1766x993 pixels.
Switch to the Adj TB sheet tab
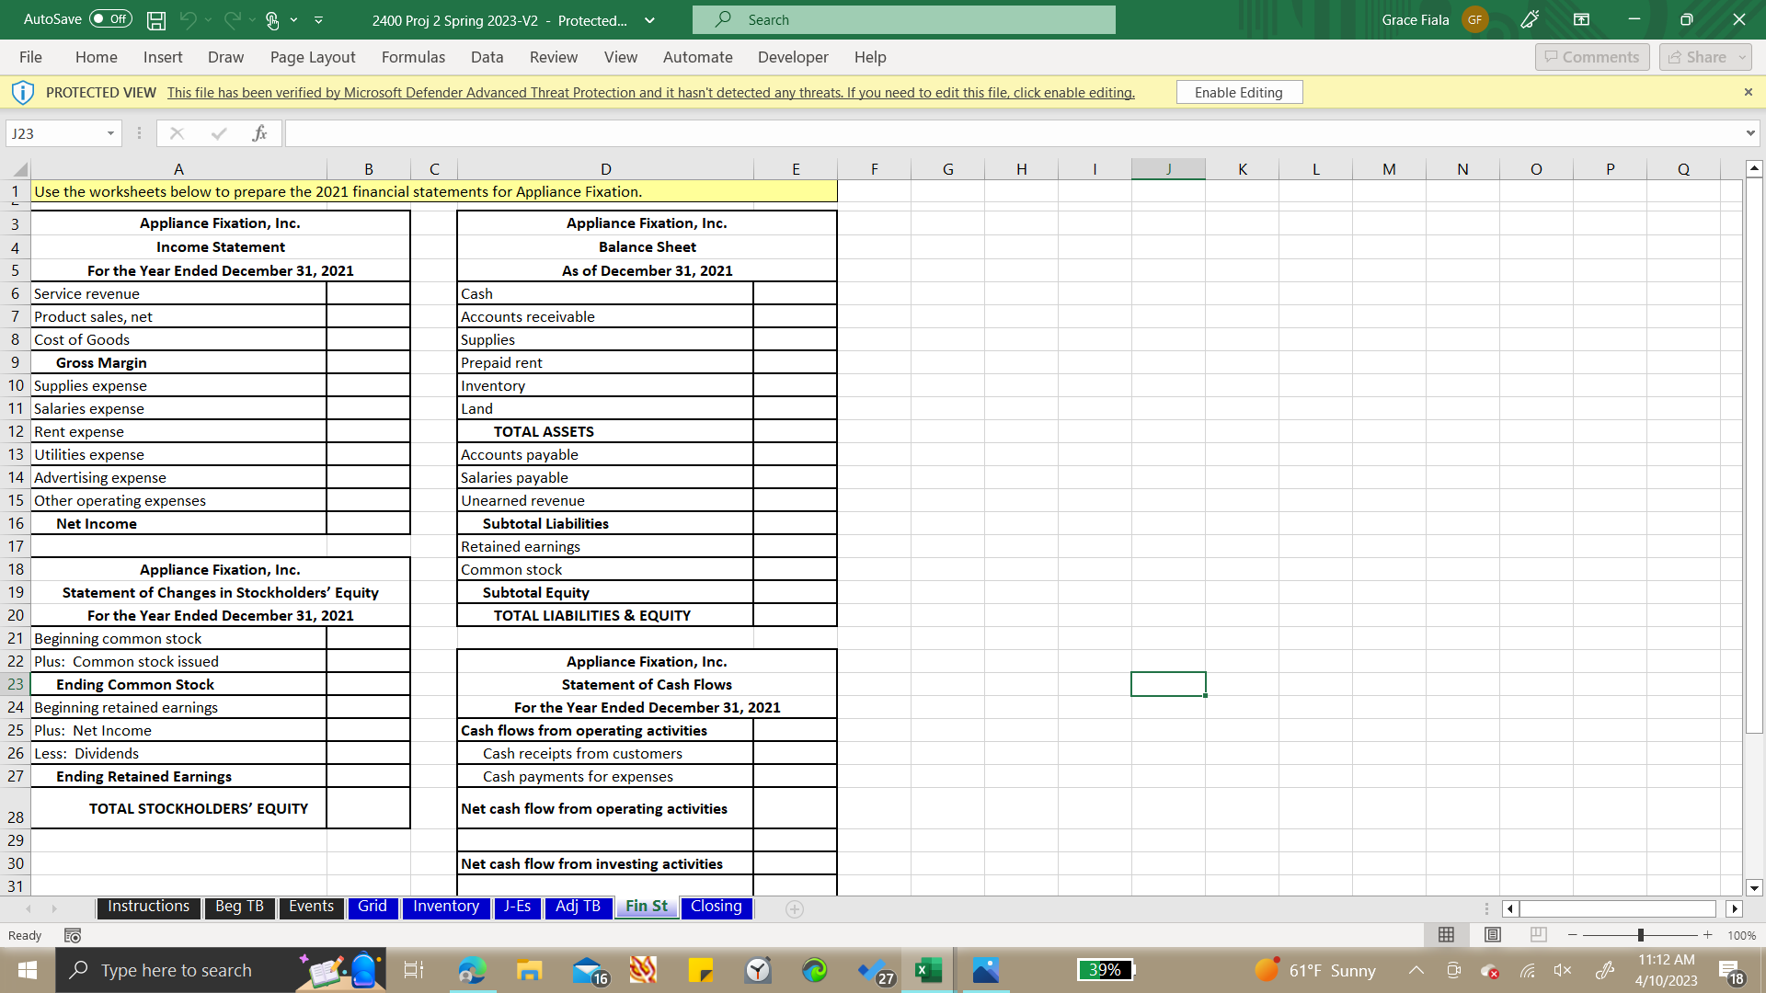[578, 907]
